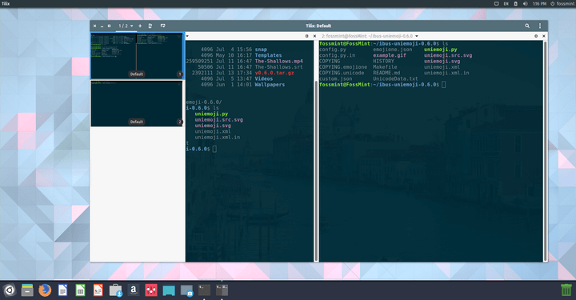Click 'uniemoji.src.svg' in right terminal
The width and height of the screenshot is (576, 300).
[x=448, y=55]
